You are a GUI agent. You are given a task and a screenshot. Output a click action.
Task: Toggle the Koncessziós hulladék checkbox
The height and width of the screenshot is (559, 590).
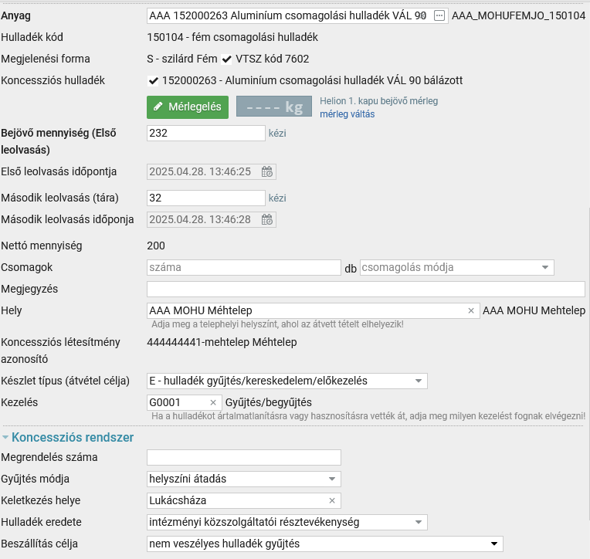[x=153, y=80]
